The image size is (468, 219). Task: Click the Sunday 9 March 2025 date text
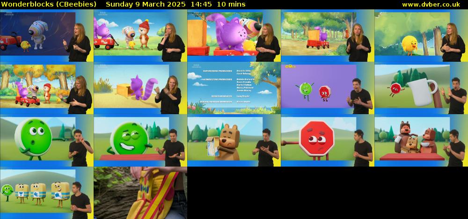[x=146, y=4]
